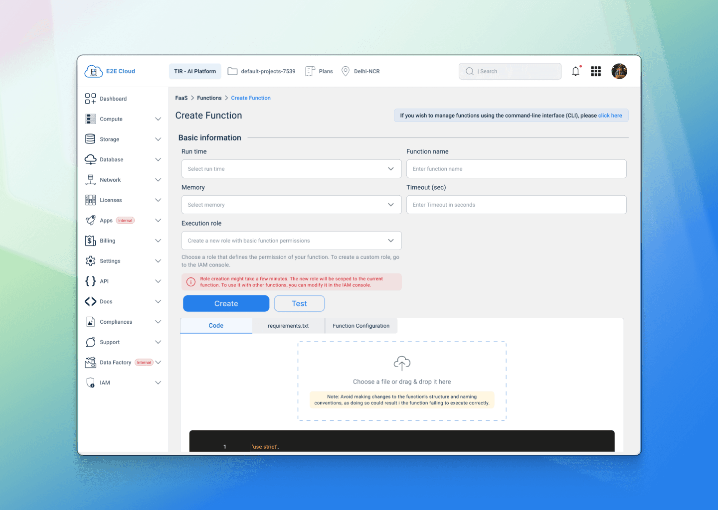Click the Docs code brackets icon
This screenshot has height=510, width=718.
tap(90, 301)
